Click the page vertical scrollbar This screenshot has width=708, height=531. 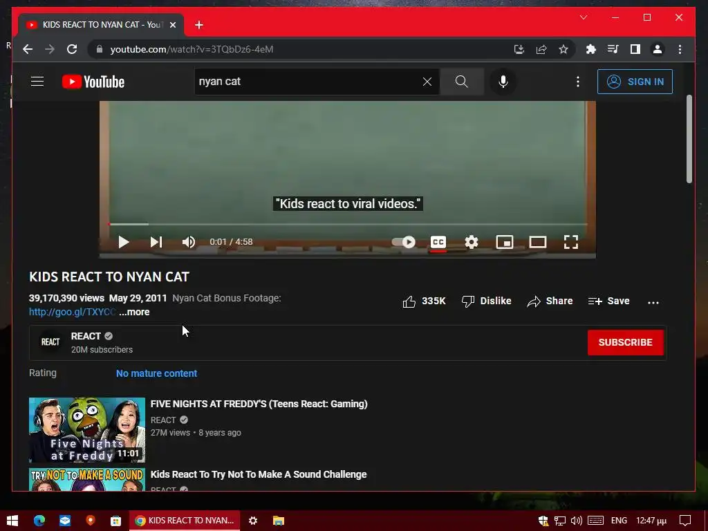point(689,139)
